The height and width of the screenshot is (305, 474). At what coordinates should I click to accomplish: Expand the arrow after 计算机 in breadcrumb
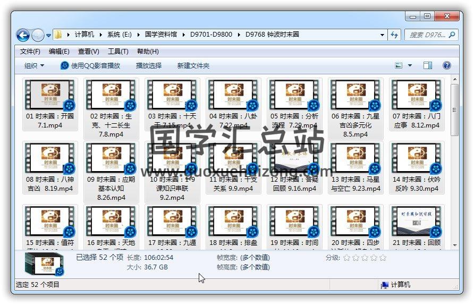coord(100,35)
